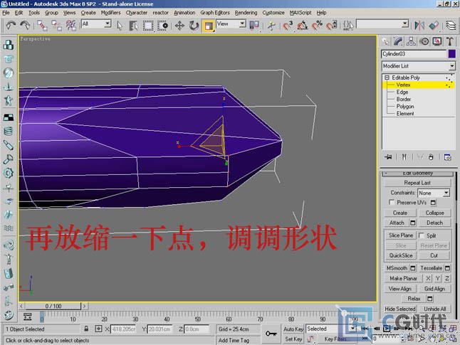Image resolution: width=460 pixels, height=345 pixels.
Task: Click the X coordinate input field
Action: [x=123, y=329]
